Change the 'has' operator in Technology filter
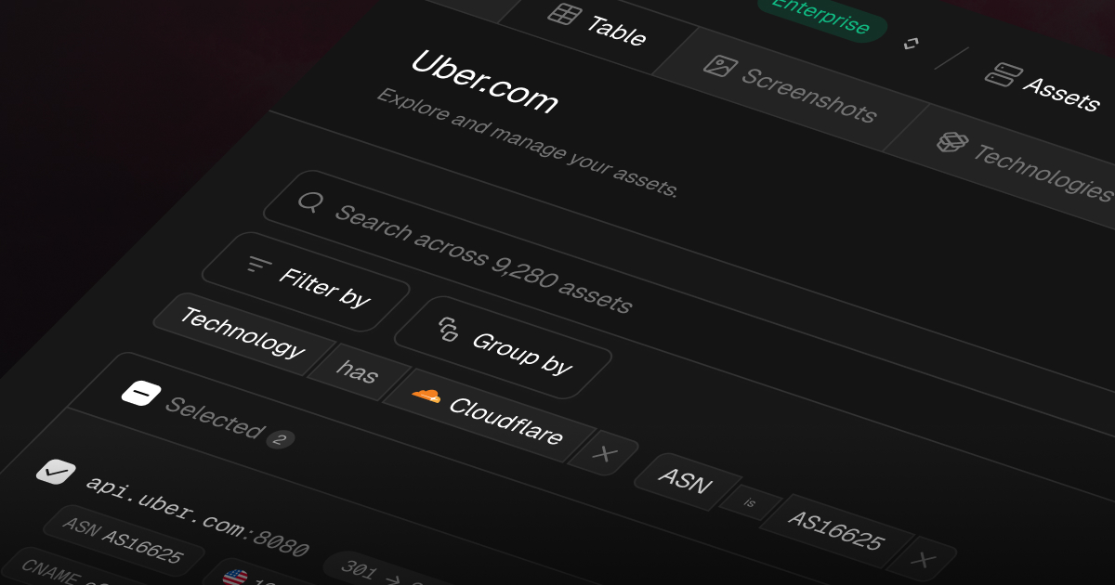Image resolution: width=1115 pixels, height=585 pixels. coord(358,371)
